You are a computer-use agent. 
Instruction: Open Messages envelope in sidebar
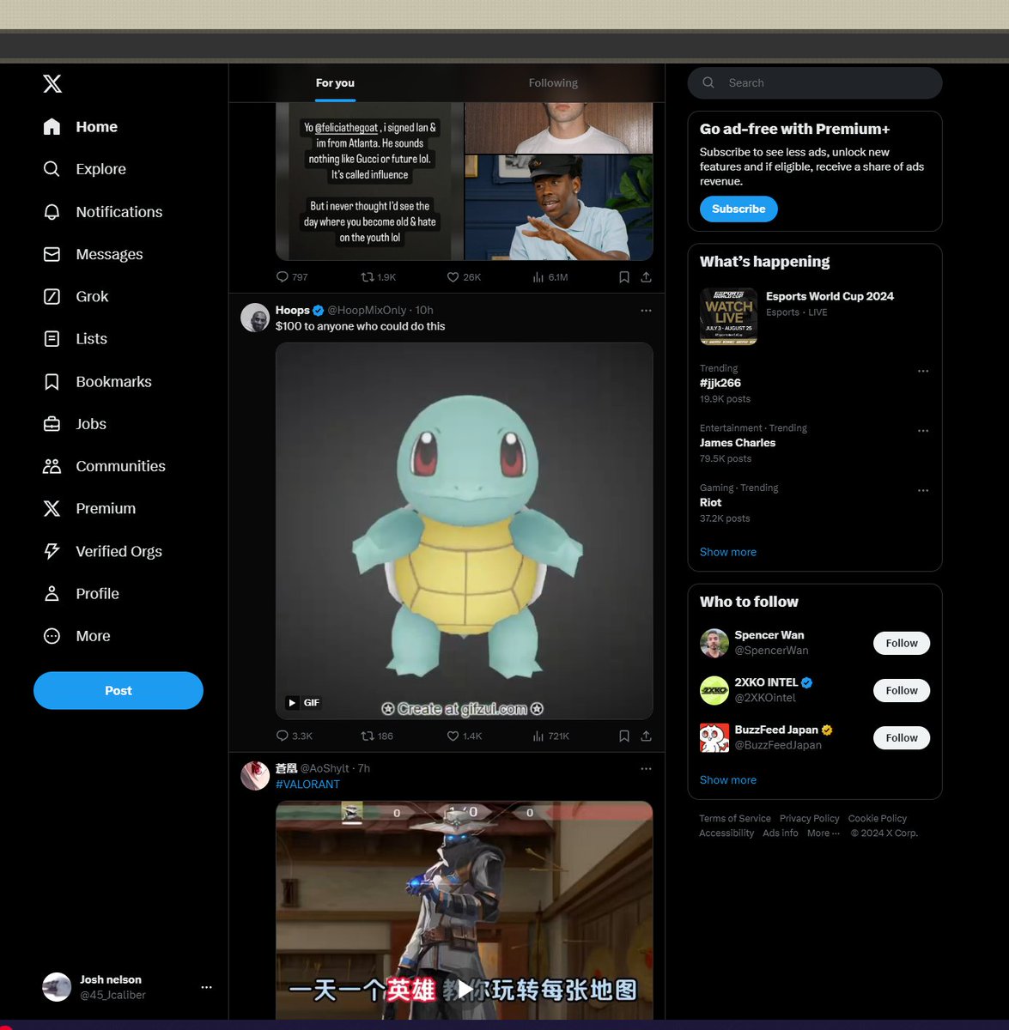click(x=93, y=254)
